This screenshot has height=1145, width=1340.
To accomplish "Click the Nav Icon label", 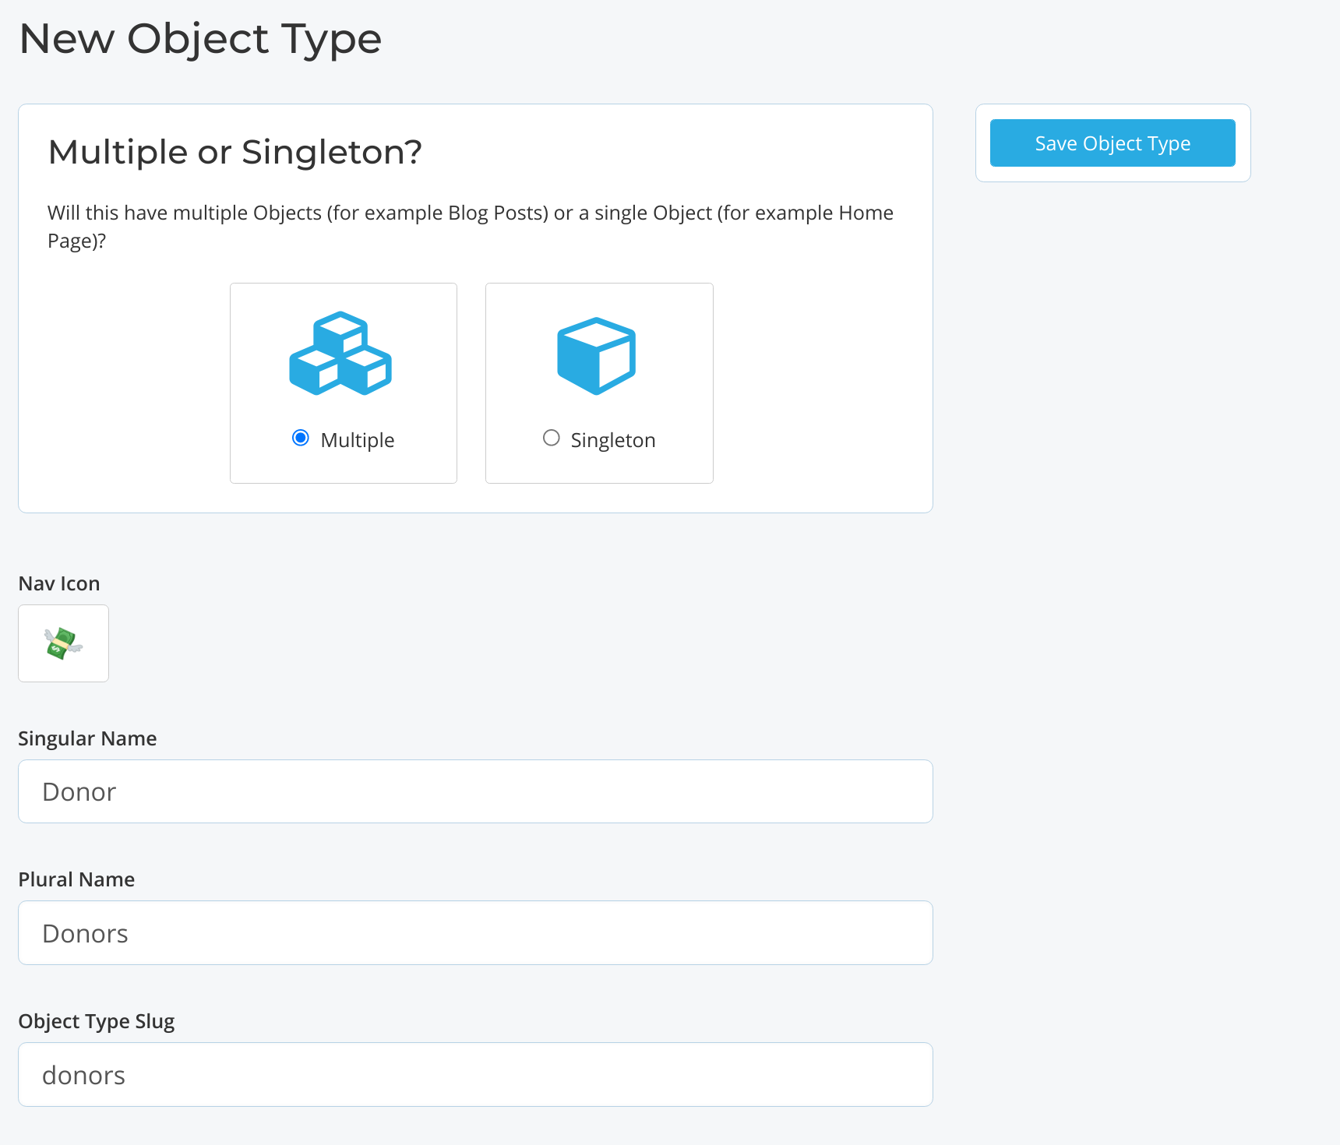I will [59, 583].
